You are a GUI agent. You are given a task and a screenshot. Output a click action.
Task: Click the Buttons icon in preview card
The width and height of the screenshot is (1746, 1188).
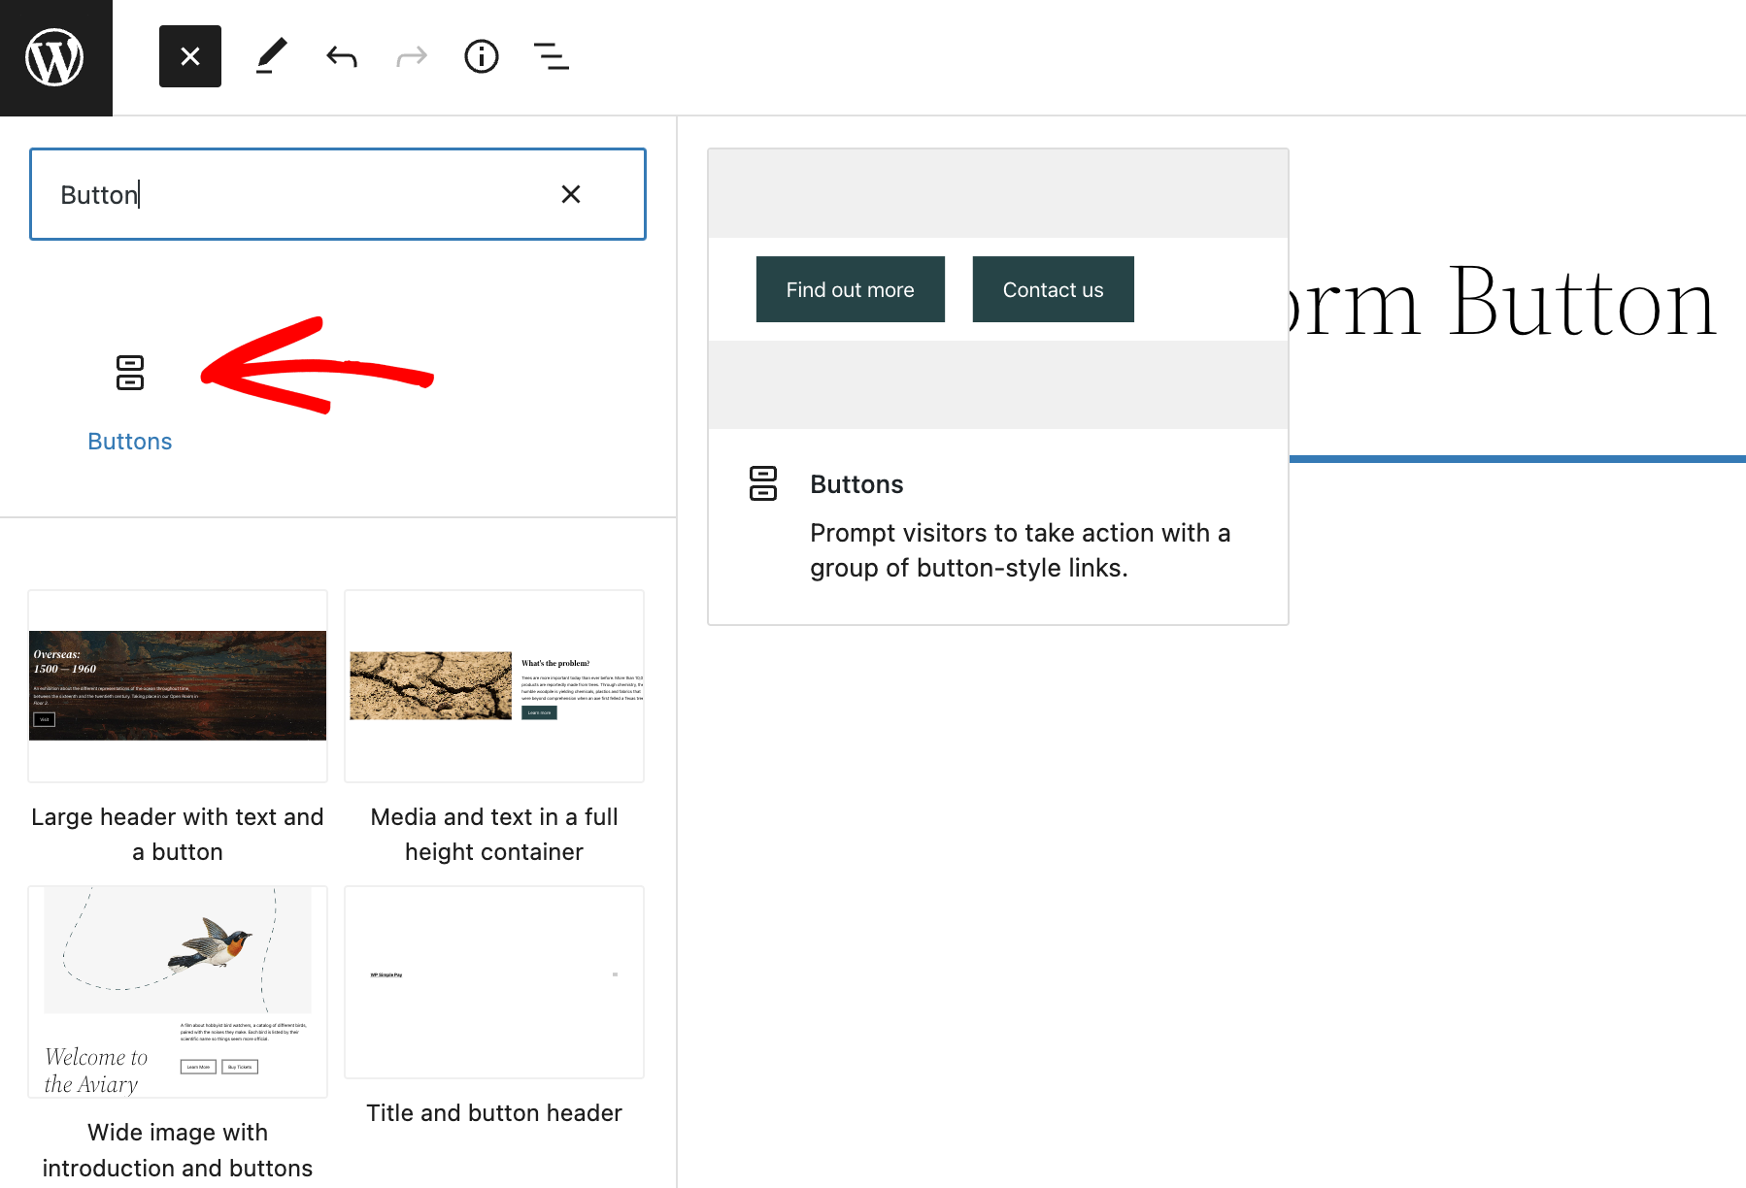tap(763, 483)
